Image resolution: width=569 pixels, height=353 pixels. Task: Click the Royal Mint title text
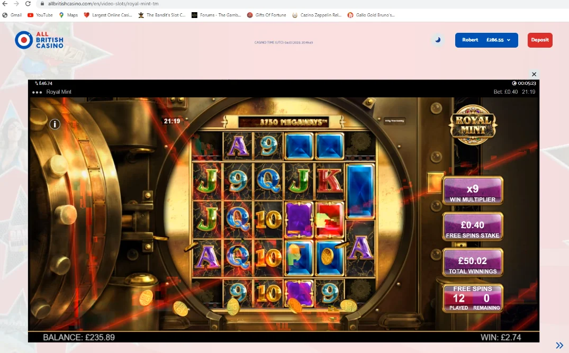59,92
